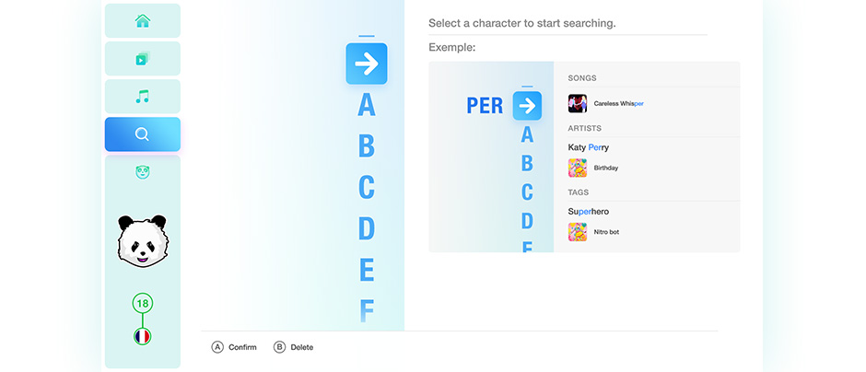Screen dimensions: 866x372
Task: Open the playlists icon in sidebar
Action: click(x=143, y=59)
